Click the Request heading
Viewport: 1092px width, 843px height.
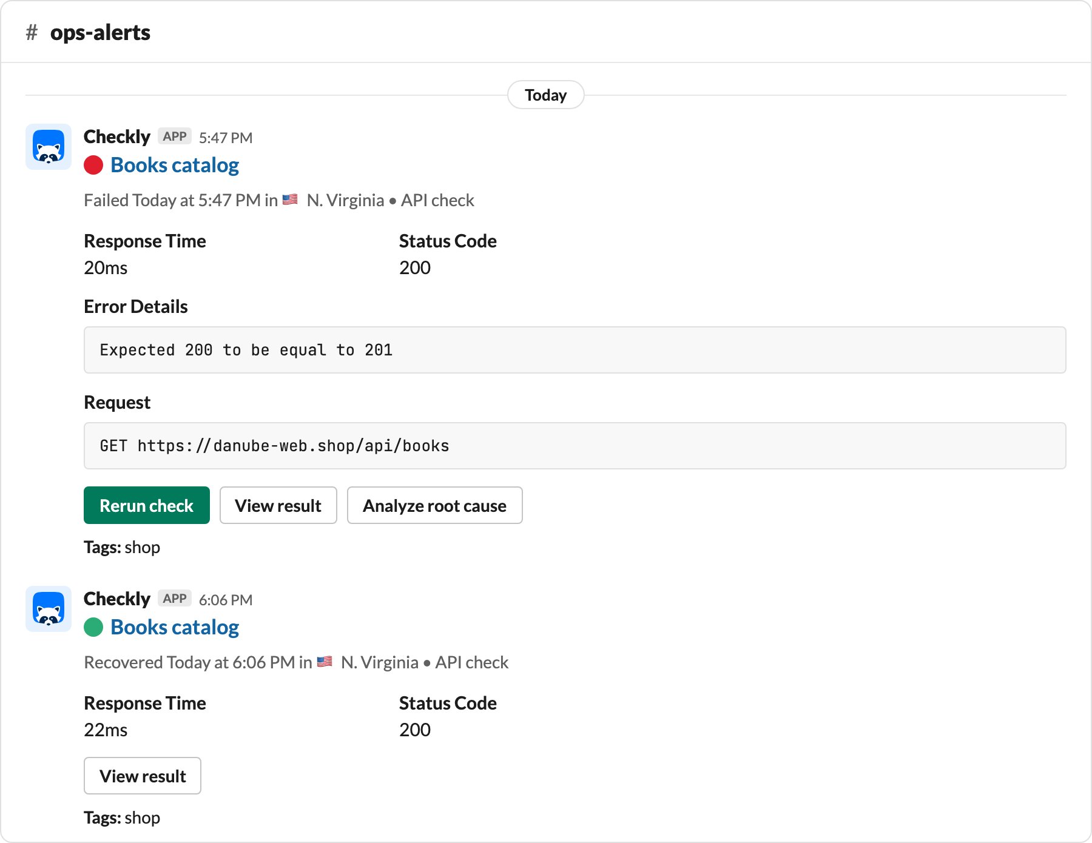pos(117,402)
